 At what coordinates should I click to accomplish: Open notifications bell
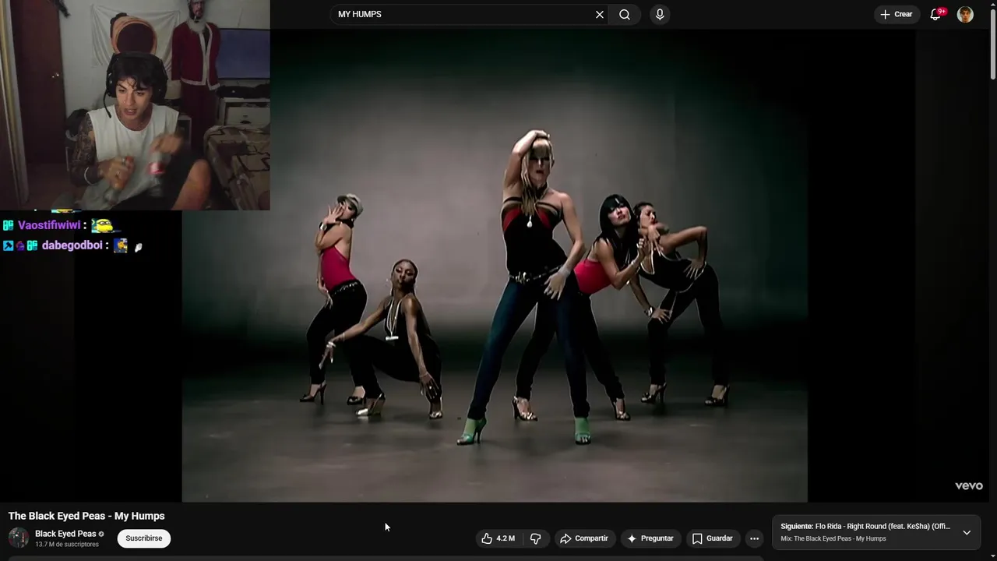click(936, 14)
